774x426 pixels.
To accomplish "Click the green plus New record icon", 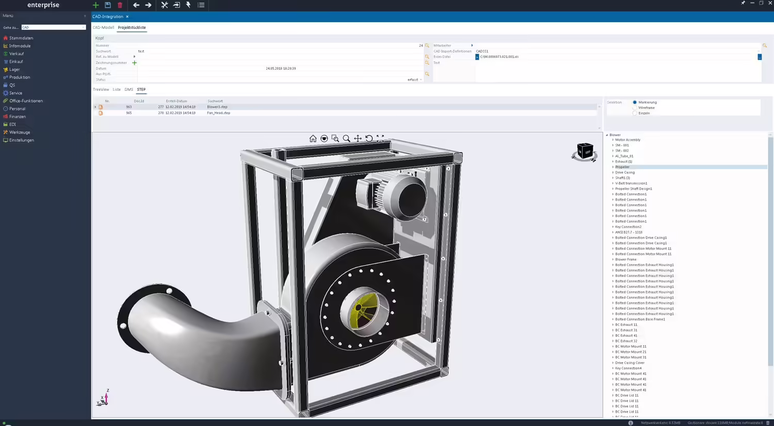I will (95, 5).
